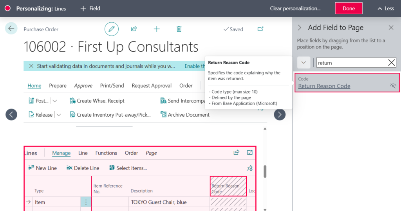Open the Prepare menu tab
Viewport: 401px width, 211px height.
click(x=58, y=86)
